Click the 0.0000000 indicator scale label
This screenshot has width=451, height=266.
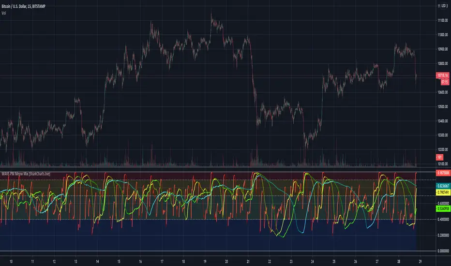pyautogui.click(x=443, y=251)
